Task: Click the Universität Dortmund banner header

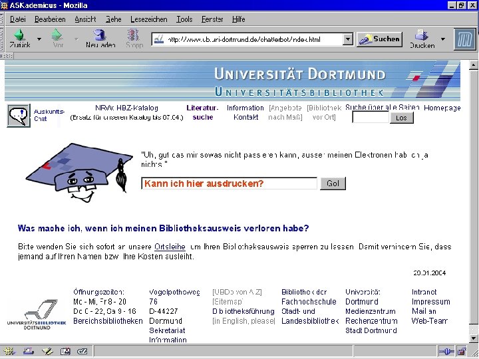Action: (x=232, y=80)
